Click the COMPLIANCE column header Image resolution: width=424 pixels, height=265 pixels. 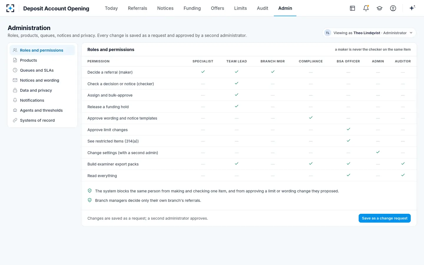click(311, 61)
